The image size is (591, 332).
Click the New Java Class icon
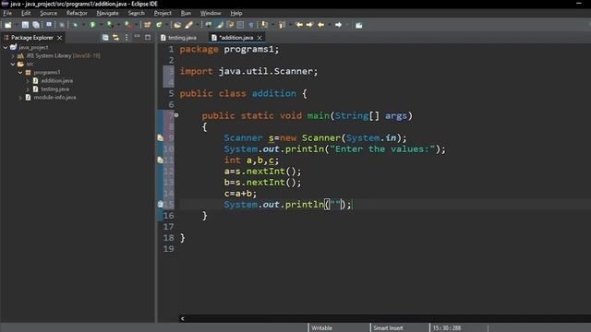coord(159,25)
